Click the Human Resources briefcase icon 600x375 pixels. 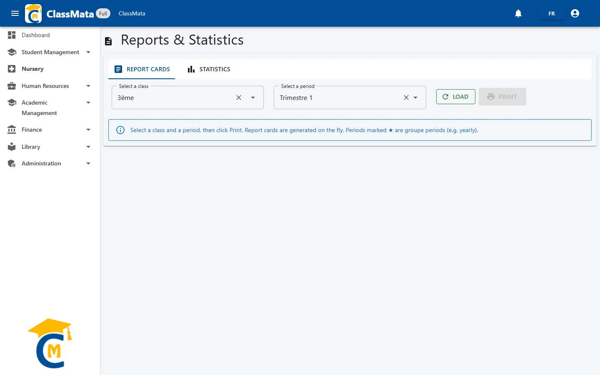[x=12, y=86]
